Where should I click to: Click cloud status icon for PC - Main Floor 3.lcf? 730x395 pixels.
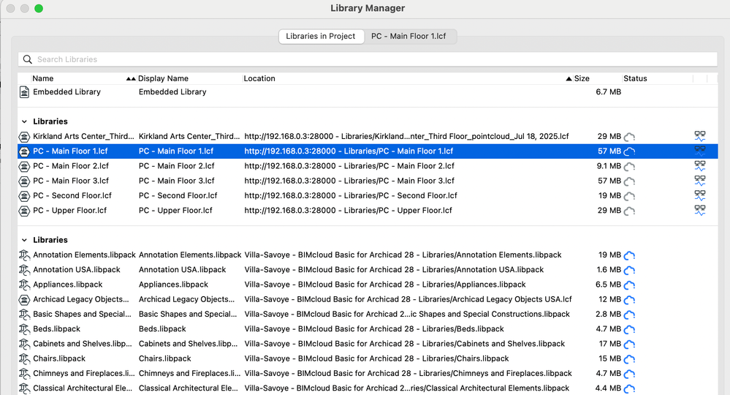(x=629, y=181)
